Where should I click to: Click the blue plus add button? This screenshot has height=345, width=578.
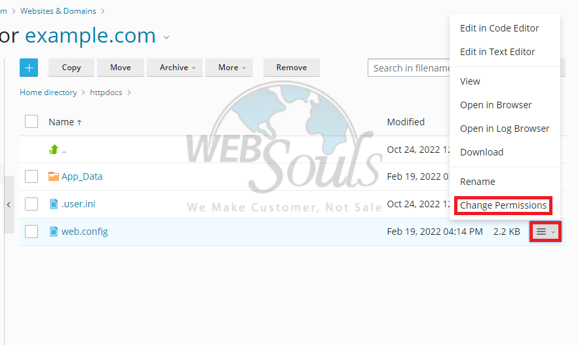[29, 68]
